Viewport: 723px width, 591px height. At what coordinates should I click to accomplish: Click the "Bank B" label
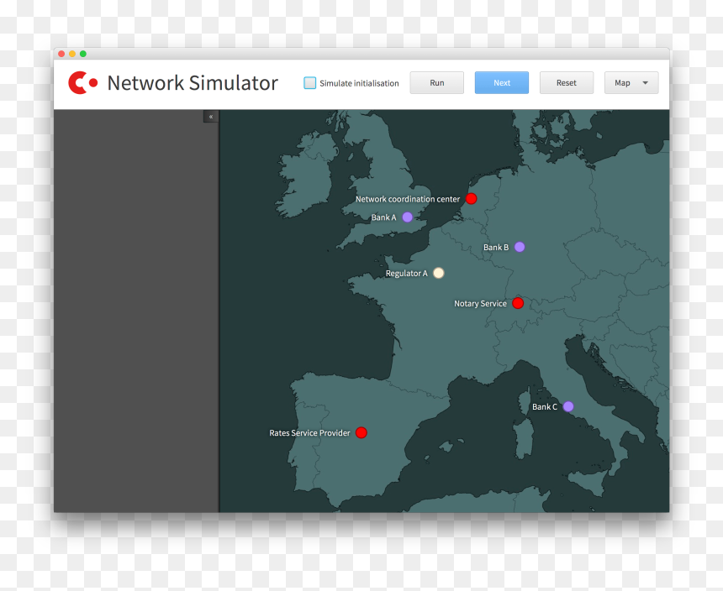click(496, 248)
